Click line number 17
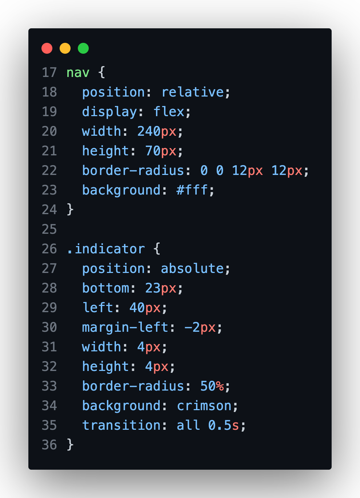360x498 pixels. click(x=49, y=73)
